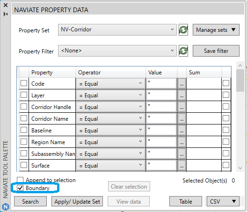The image size is (247, 212).
Task: Click the scrollbar down arrow
Action: (240, 168)
